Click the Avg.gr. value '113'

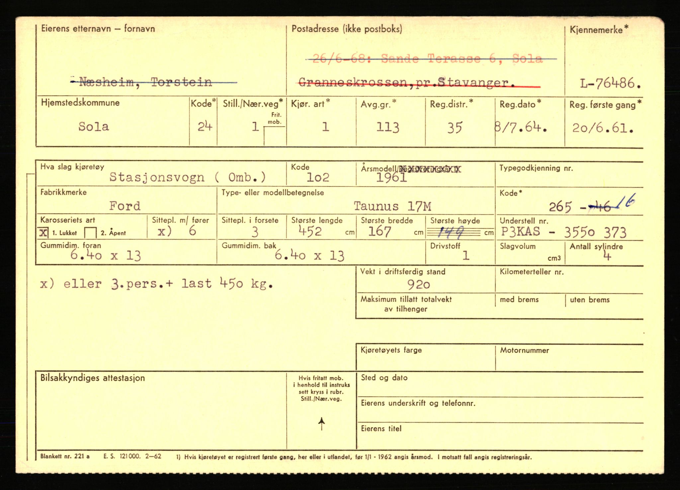pos(387,127)
